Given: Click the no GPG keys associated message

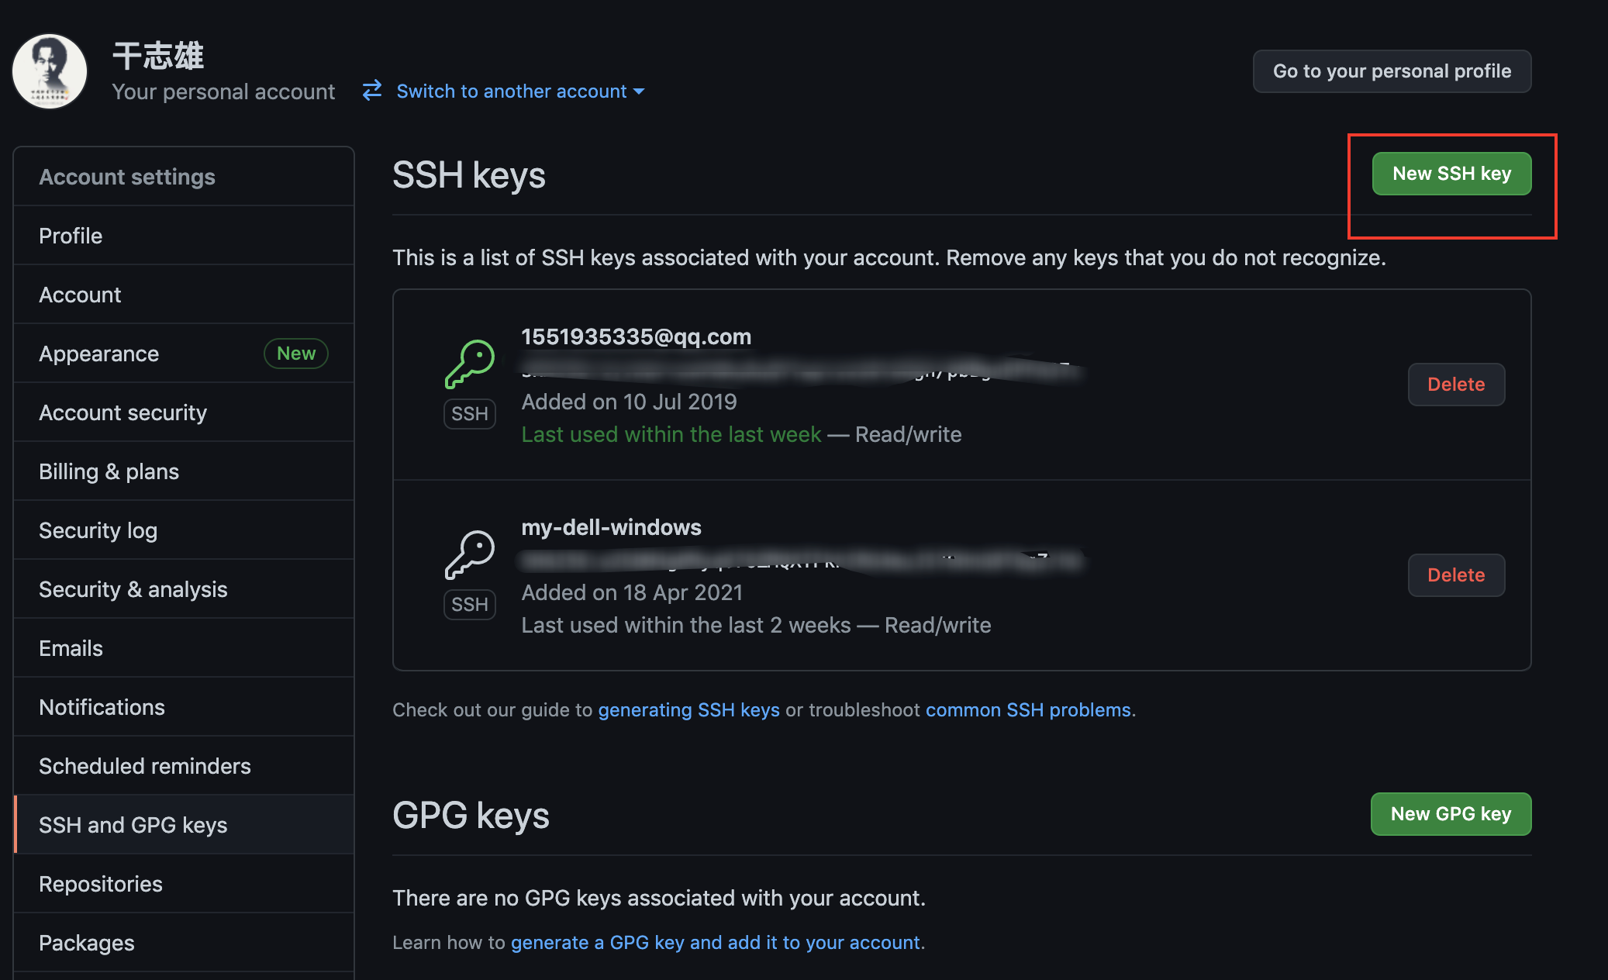Looking at the screenshot, I should [659, 898].
